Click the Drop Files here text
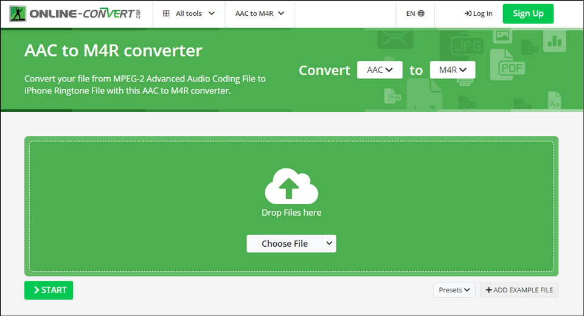Viewport: 584px width, 316px height. tap(291, 213)
